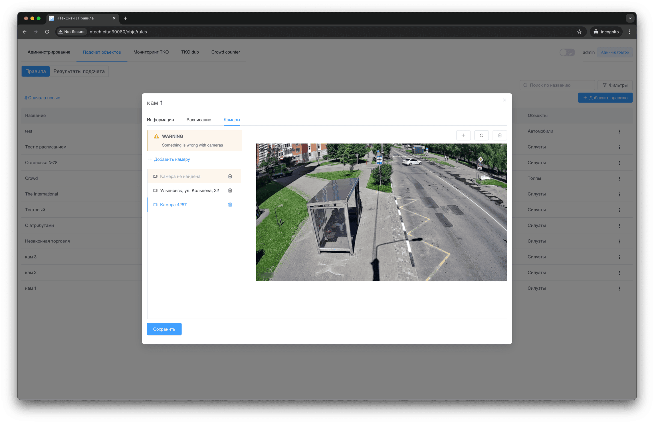Switch to the Расписание tab
Screen dimensions: 654x423
199,120
